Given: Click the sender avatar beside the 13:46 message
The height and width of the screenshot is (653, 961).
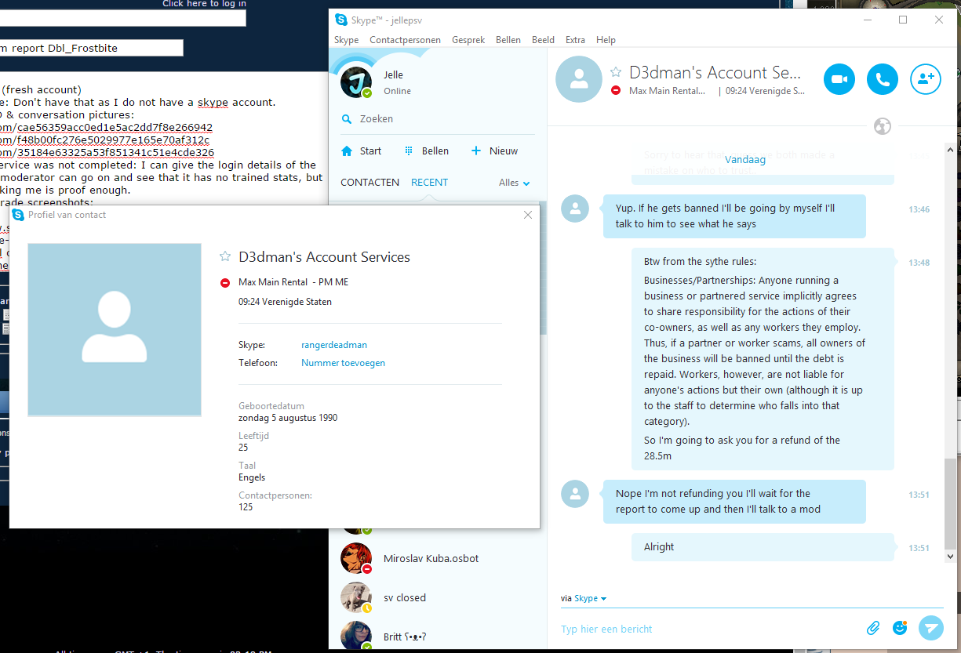Looking at the screenshot, I should (x=575, y=209).
